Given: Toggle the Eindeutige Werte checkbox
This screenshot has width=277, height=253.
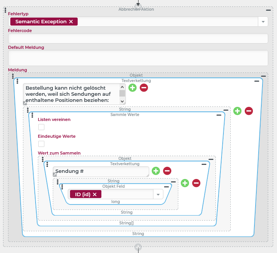Looking at the screenshot, I should tap(41, 144).
